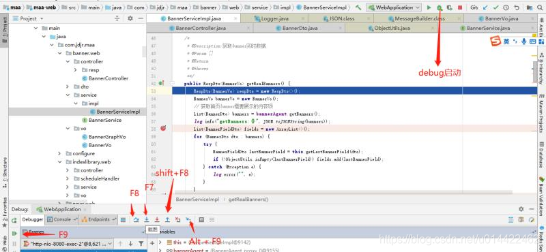Collapse the vo folder under banner.web
The height and width of the screenshot is (252, 546).
(x=68, y=128)
